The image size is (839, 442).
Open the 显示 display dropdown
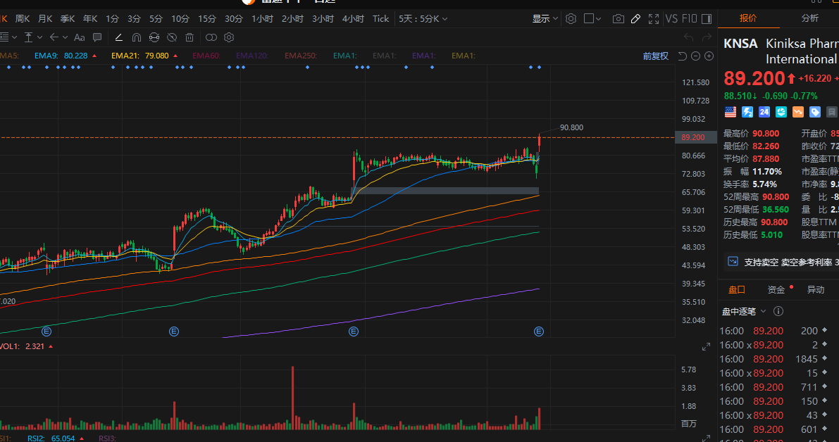pos(545,19)
